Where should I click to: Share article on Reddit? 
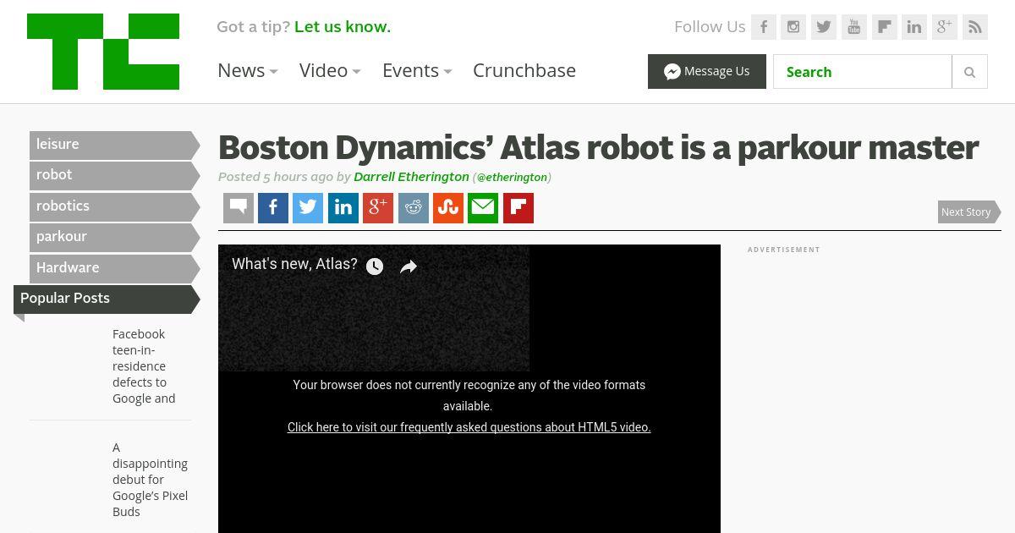(x=414, y=208)
